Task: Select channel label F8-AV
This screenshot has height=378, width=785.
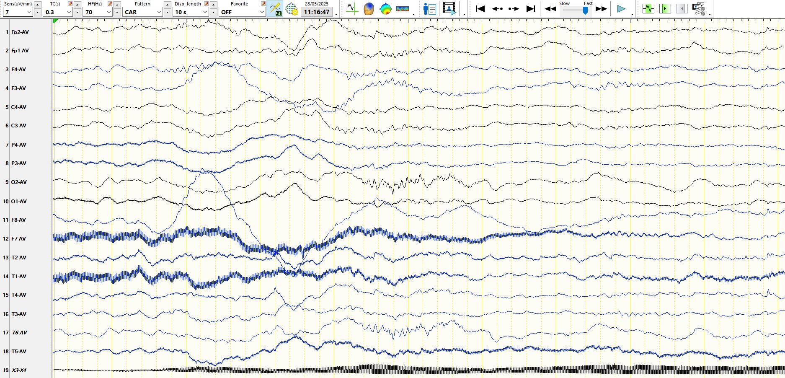Action: [18, 220]
